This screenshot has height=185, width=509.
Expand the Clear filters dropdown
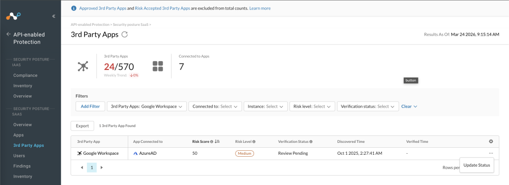coord(409,106)
